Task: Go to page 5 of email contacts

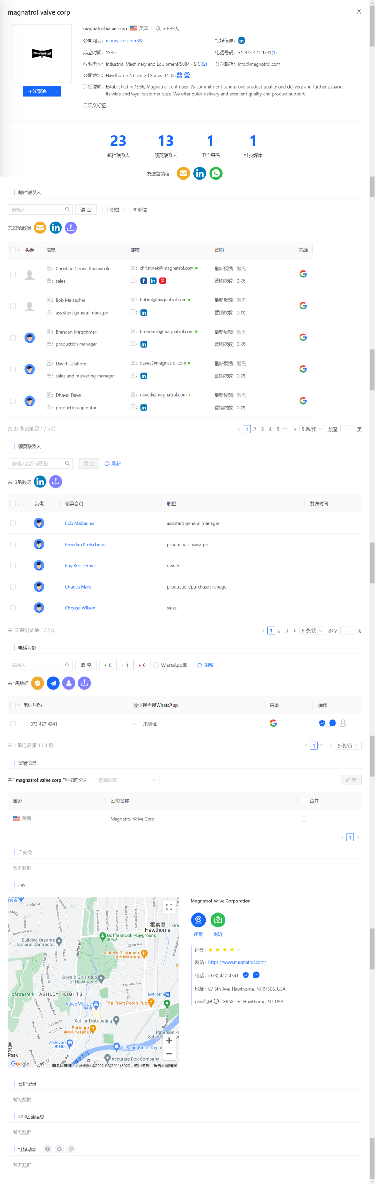Action: coord(278,429)
